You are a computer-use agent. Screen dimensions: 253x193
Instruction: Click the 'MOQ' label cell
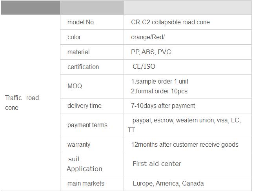92,86
